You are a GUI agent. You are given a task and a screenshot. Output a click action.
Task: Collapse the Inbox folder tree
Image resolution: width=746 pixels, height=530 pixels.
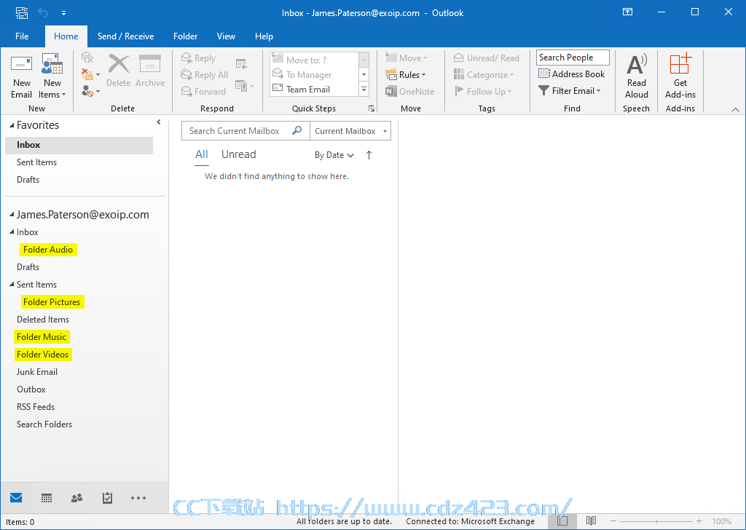12,232
